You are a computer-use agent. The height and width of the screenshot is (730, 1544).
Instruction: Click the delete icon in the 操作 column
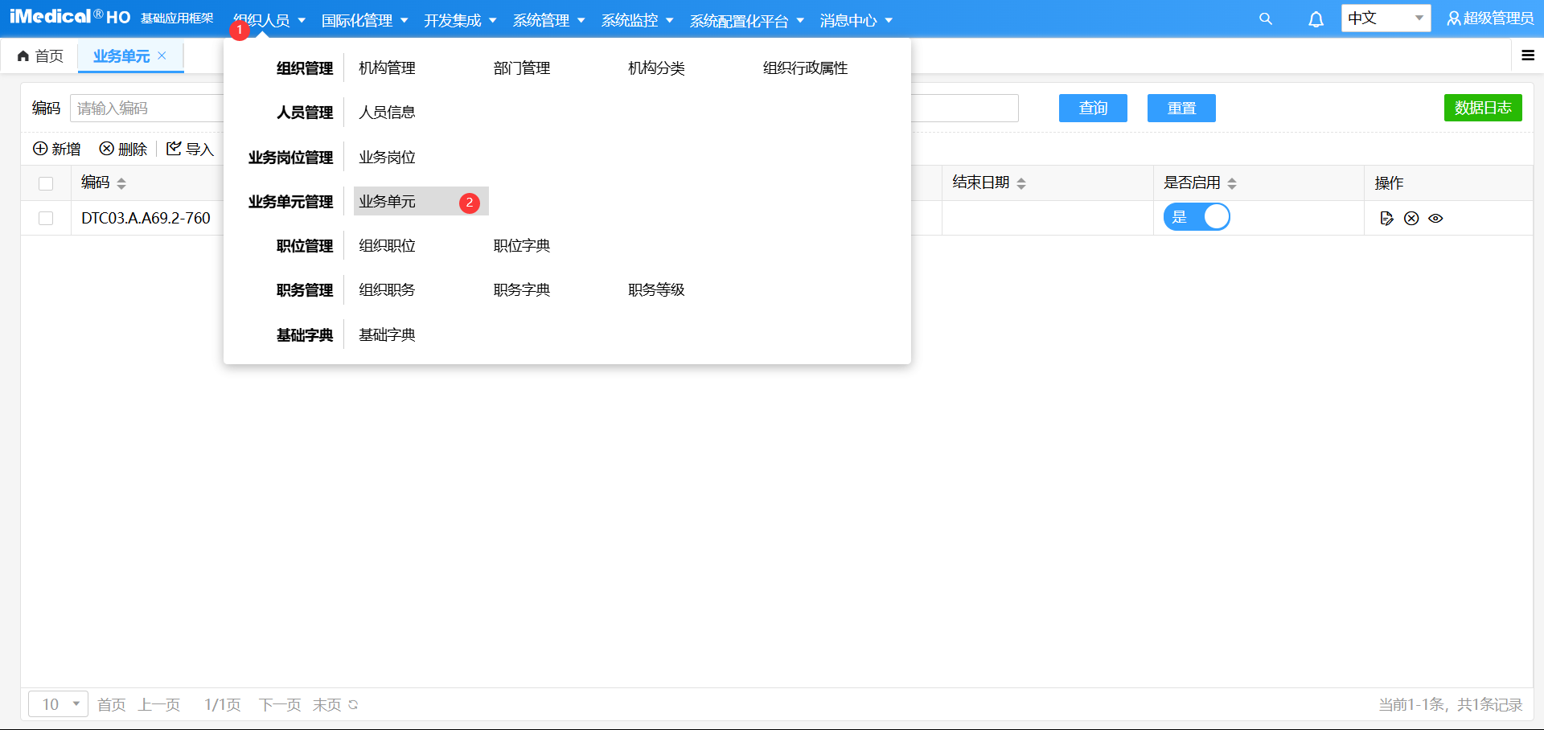(1411, 218)
